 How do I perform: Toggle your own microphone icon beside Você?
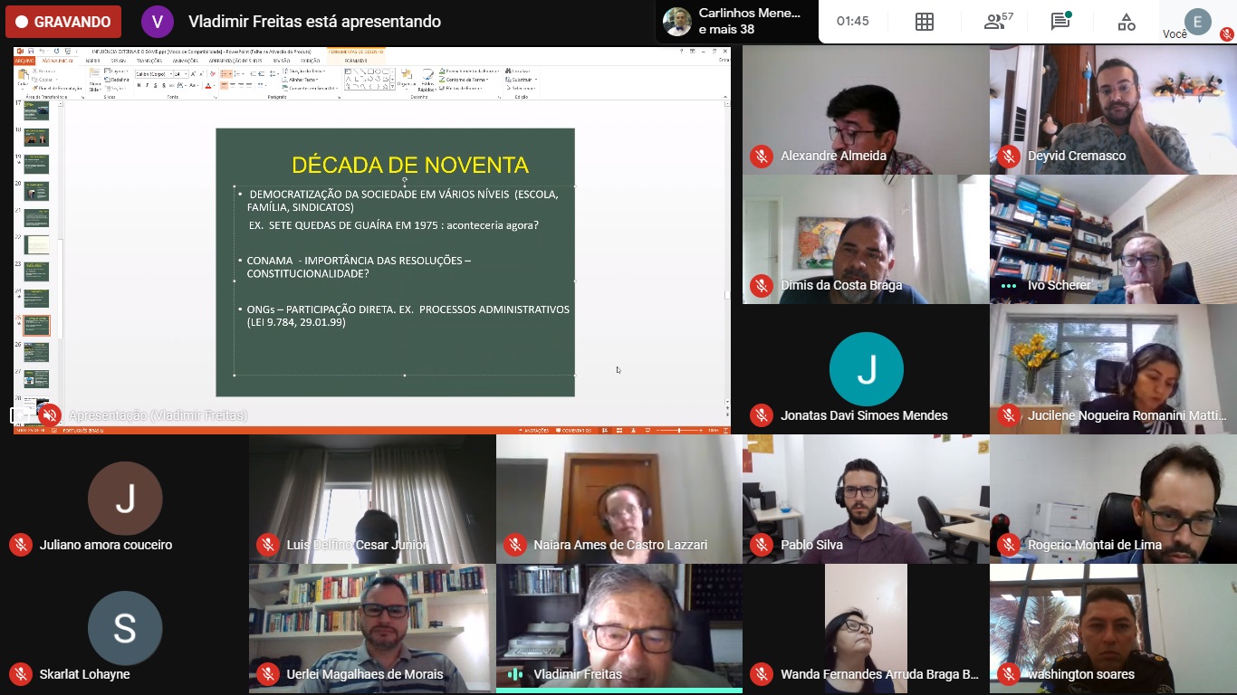(1226, 34)
